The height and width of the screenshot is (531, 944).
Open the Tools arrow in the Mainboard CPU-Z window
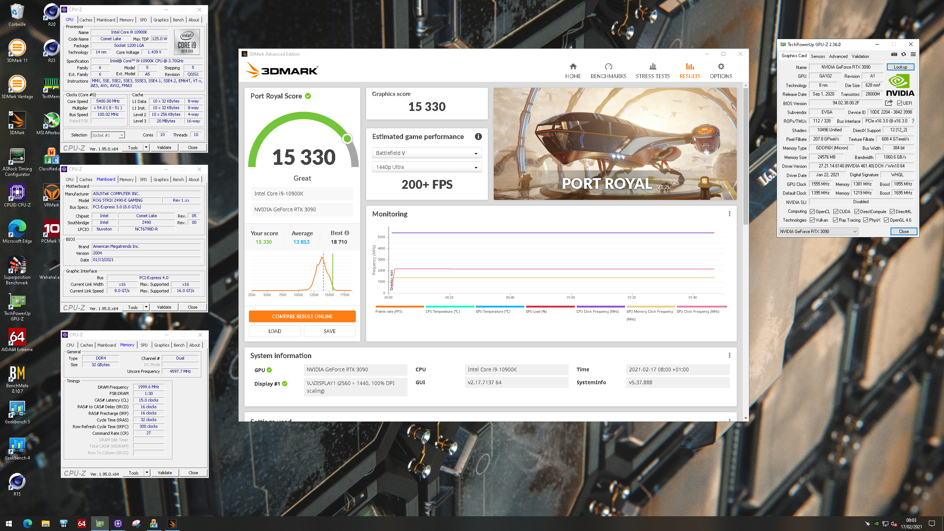[146, 307]
